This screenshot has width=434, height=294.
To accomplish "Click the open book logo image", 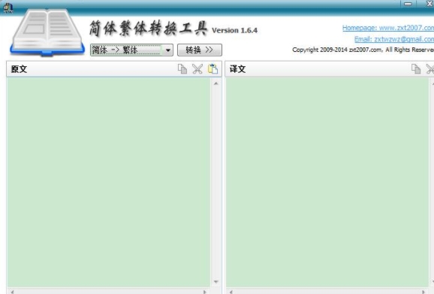I will [47, 32].
